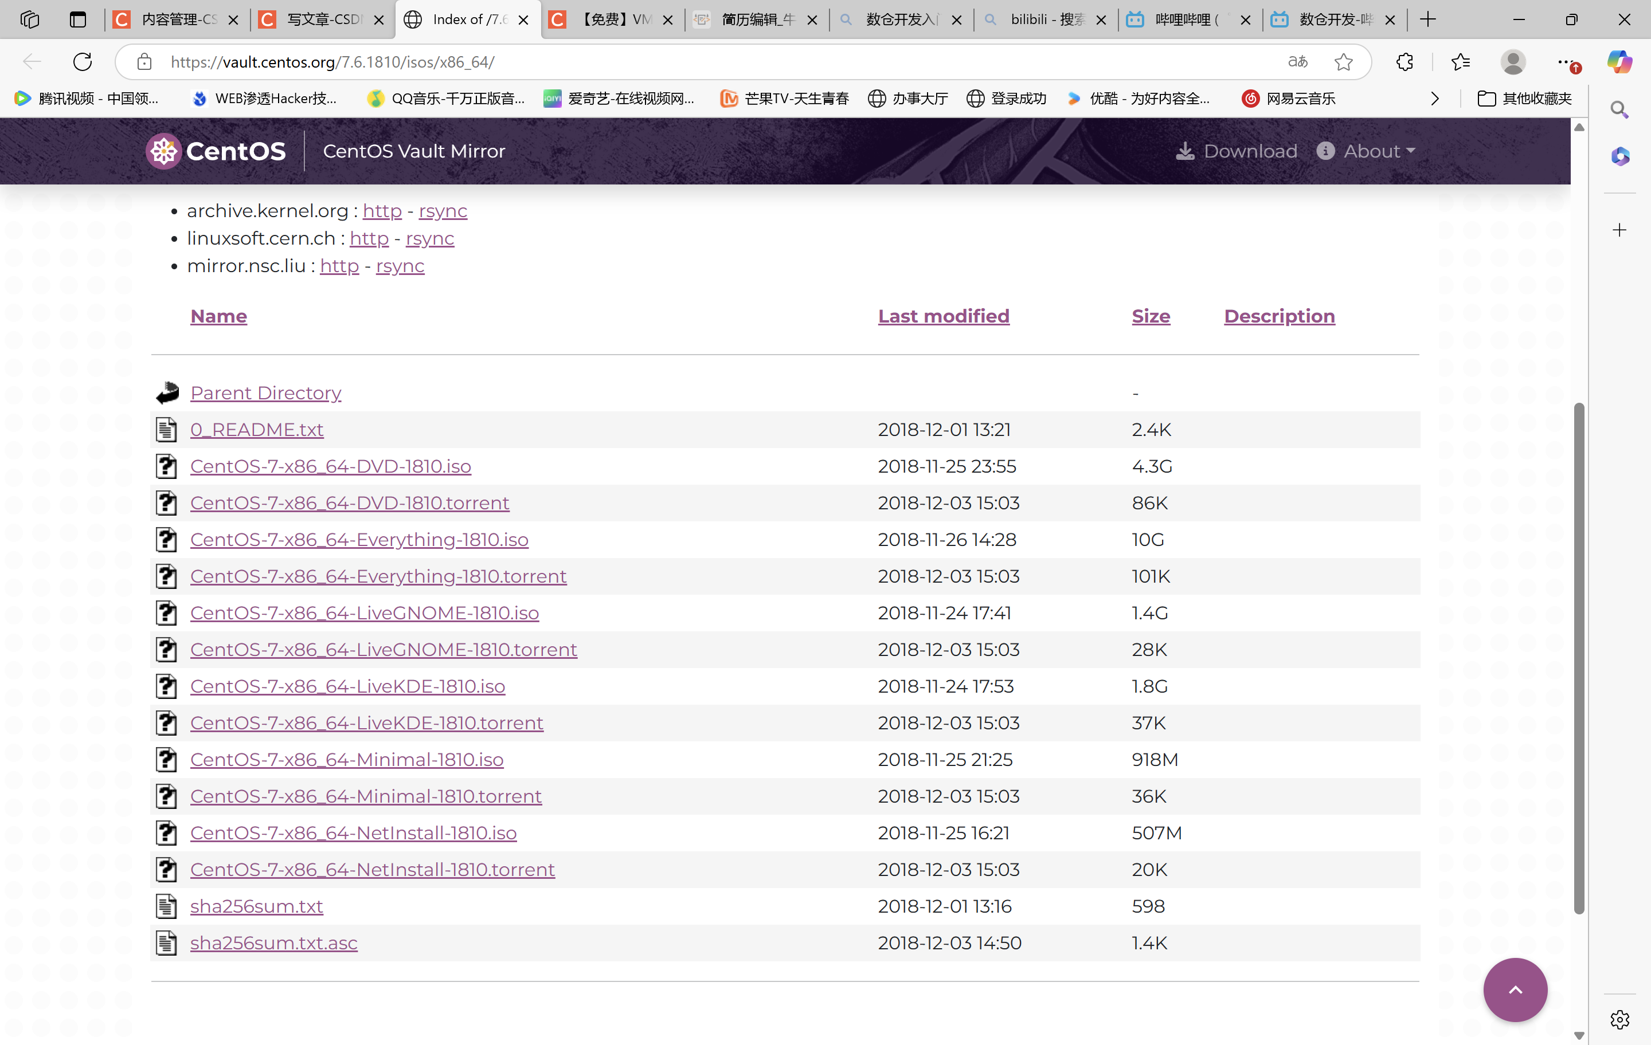The width and height of the screenshot is (1651, 1045).
Task: Switch to the 写文章-CSDN tab
Action: pyautogui.click(x=322, y=19)
